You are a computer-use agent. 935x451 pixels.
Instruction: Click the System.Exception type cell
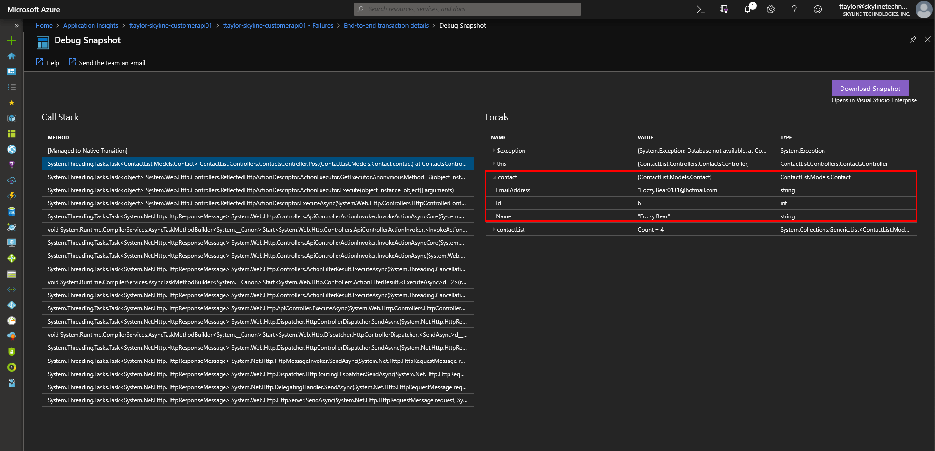pyautogui.click(x=803, y=151)
